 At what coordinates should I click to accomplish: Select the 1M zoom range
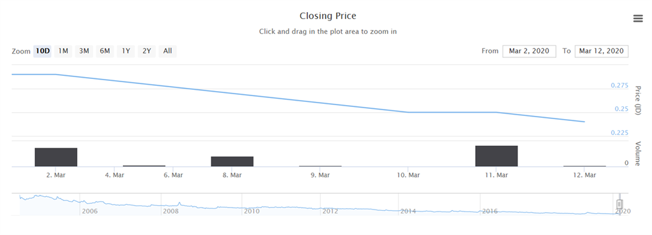(63, 51)
